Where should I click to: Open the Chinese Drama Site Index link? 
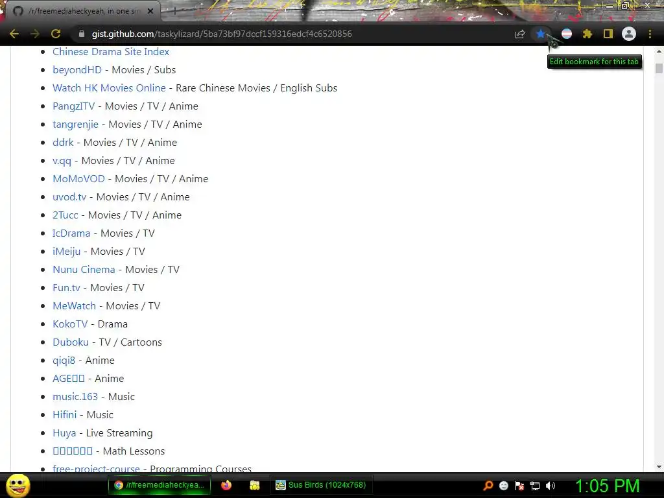pyautogui.click(x=111, y=52)
